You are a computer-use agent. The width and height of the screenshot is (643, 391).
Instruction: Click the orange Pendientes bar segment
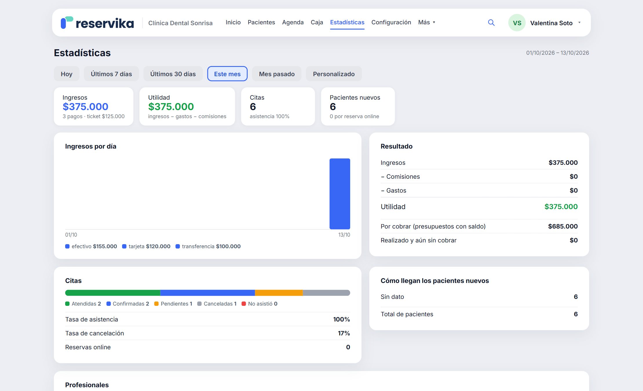(279, 293)
